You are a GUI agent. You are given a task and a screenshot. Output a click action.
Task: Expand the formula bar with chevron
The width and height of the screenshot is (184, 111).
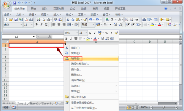[180, 37]
